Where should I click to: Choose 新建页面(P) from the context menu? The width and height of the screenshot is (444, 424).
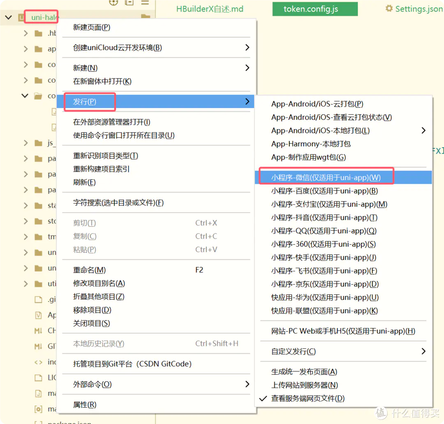pyautogui.click(x=92, y=28)
